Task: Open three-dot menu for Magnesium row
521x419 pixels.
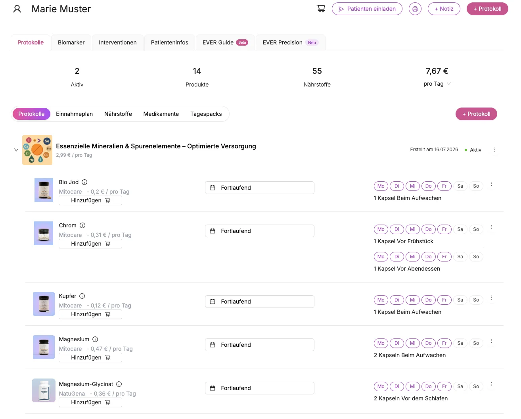Action: coord(491,341)
